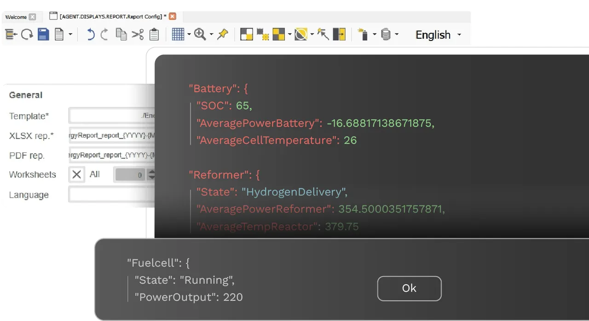
Task: Open the database icon dropdown arrow
Action: coord(397,35)
